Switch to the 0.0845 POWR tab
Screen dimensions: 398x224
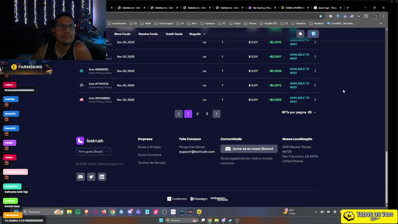(295, 8)
